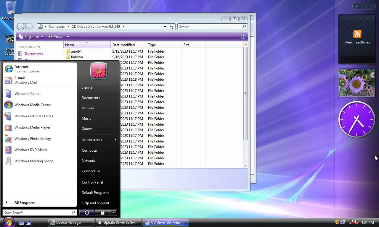This screenshot has width=379, height=227.
Task: Click sidebar add gadget plus button
Action: (357, 6)
